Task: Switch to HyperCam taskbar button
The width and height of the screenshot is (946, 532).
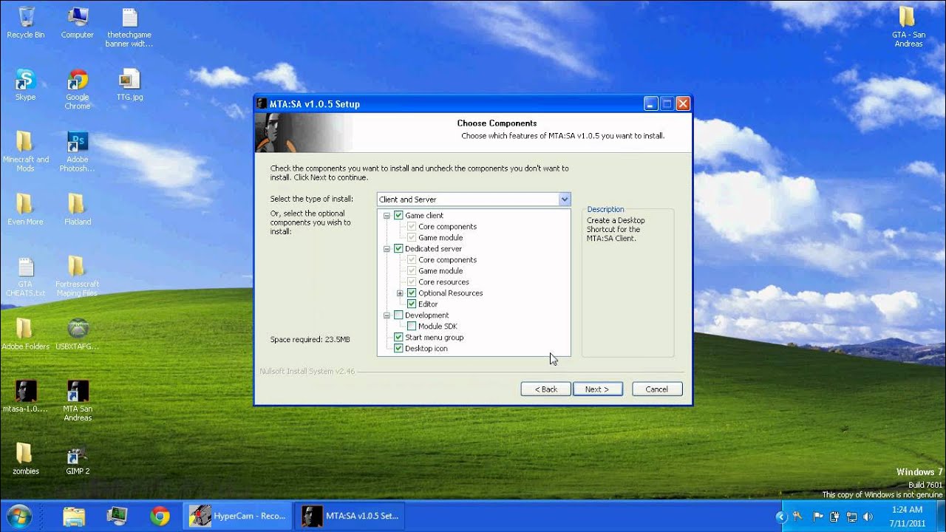Action: click(237, 515)
